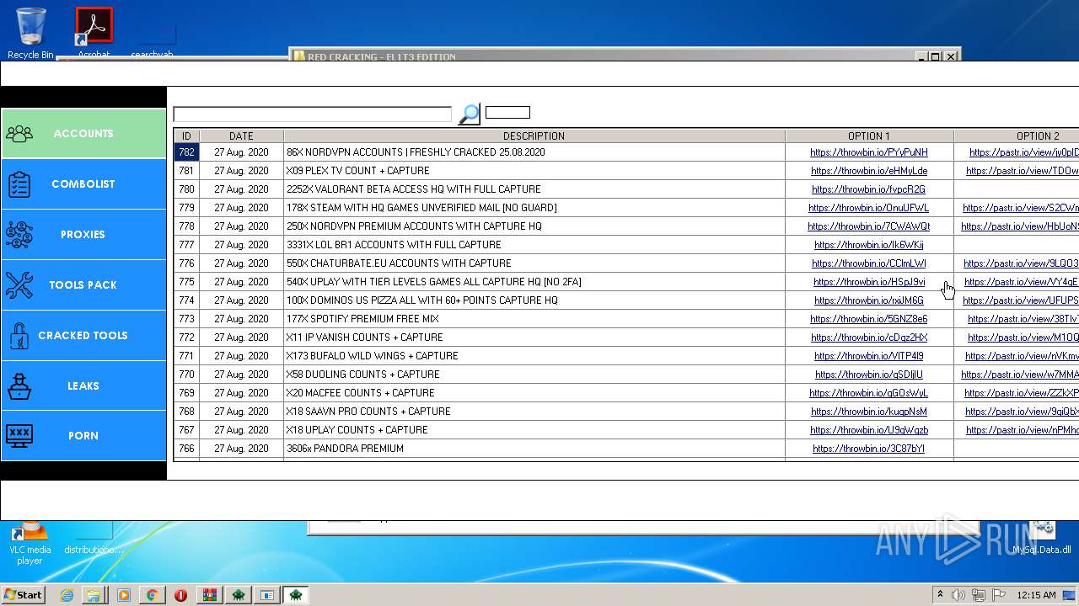Select row '3606x PANDORA PREMIUM'
Viewport: 1079px width, 606px height.
point(534,449)
